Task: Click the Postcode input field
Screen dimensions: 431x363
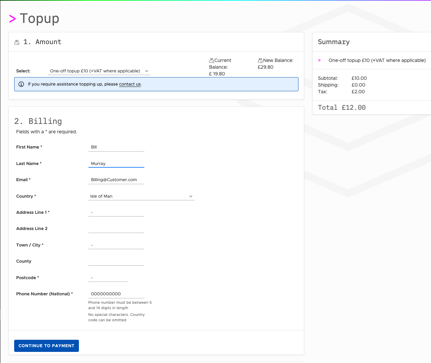Action: (x=108, y=278)
